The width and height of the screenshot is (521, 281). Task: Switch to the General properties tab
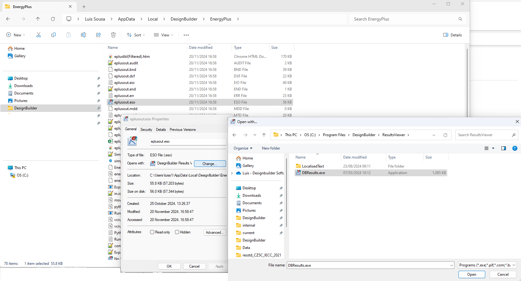pyautogui.click(x=131, y=129)
